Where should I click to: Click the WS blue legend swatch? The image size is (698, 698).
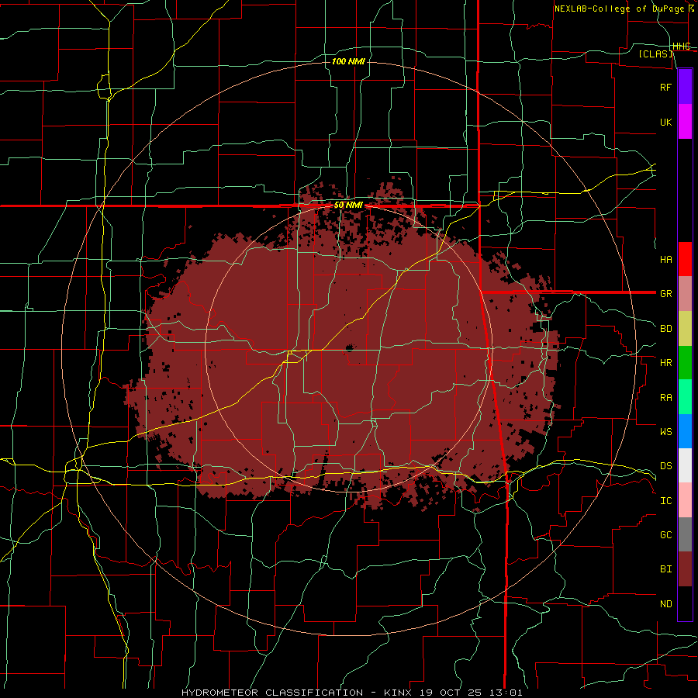pos(685,431)
